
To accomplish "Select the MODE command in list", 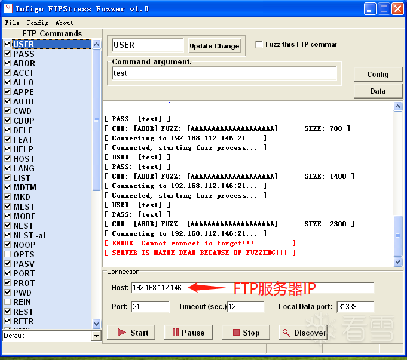I will (x=25, y=216).
